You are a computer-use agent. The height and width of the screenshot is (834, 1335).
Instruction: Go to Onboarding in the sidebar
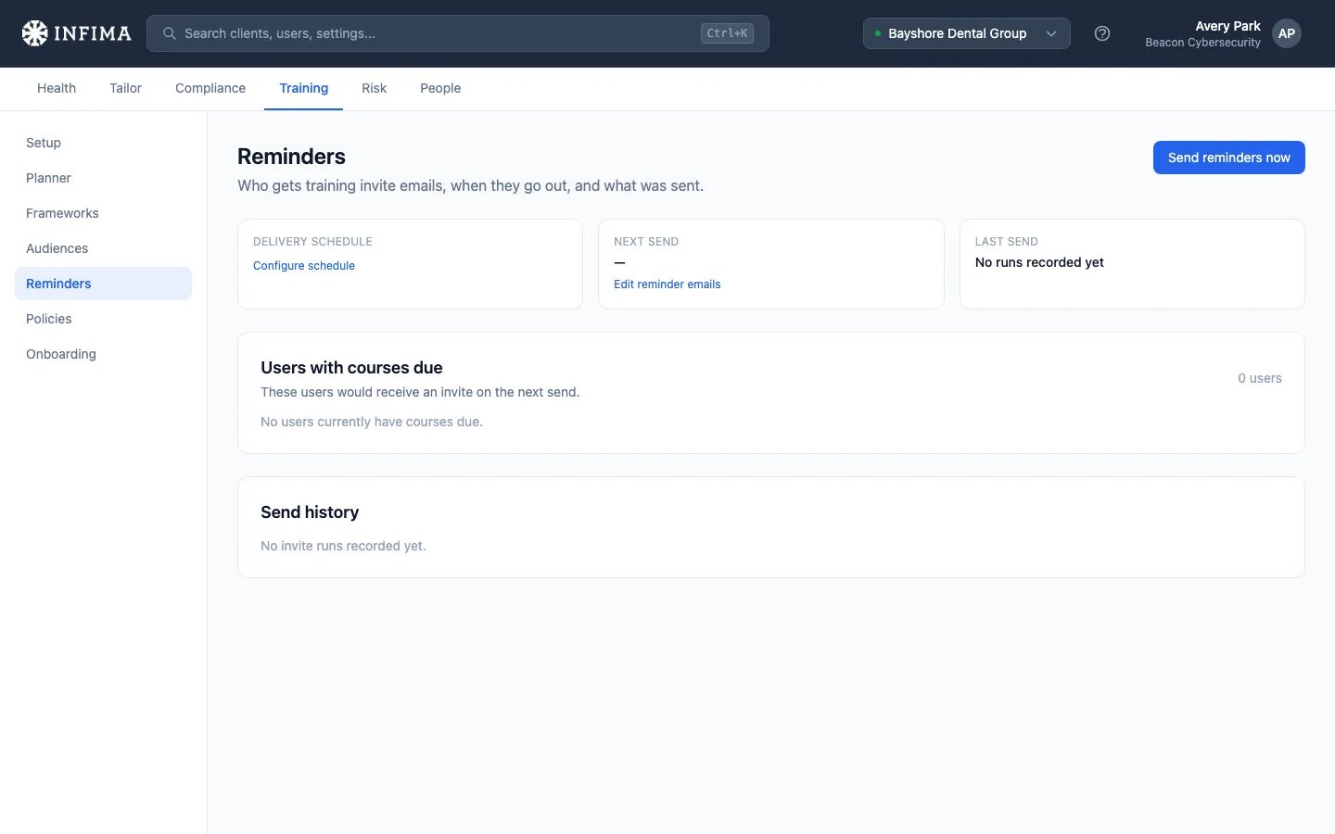[x=103, y=354]
